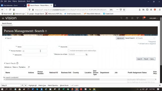Close the find bar
This screenshot has height=91, width=162.
click(160, 85)
